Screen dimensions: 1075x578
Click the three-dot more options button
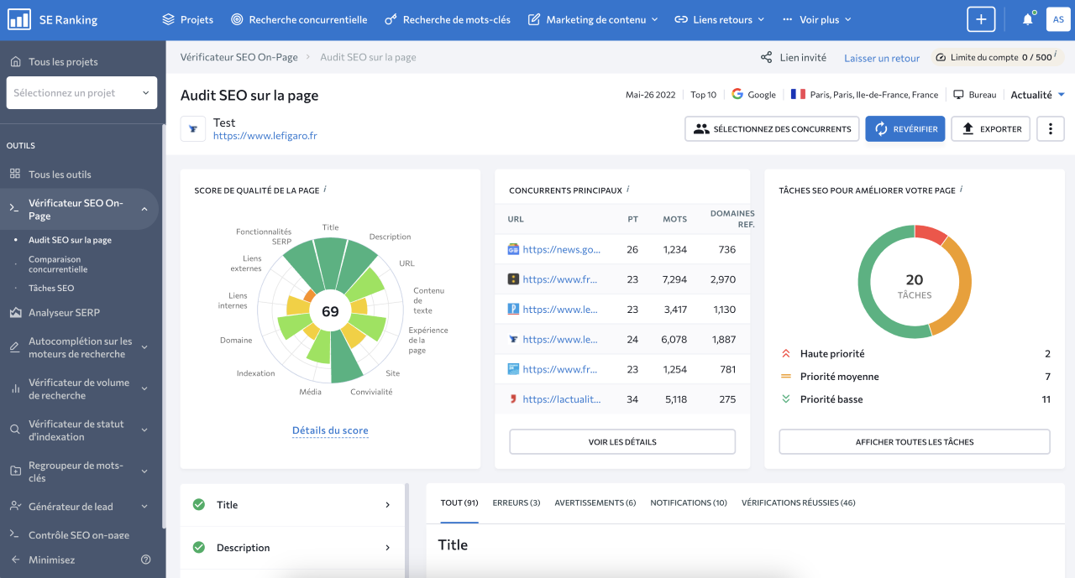click(1051, 129)
